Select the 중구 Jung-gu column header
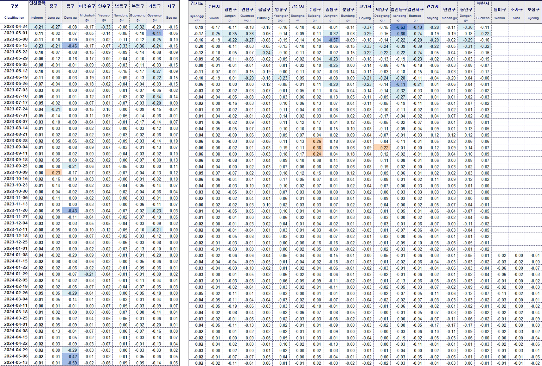Screen dimensions: 542x366 click(x=53, y=12)
